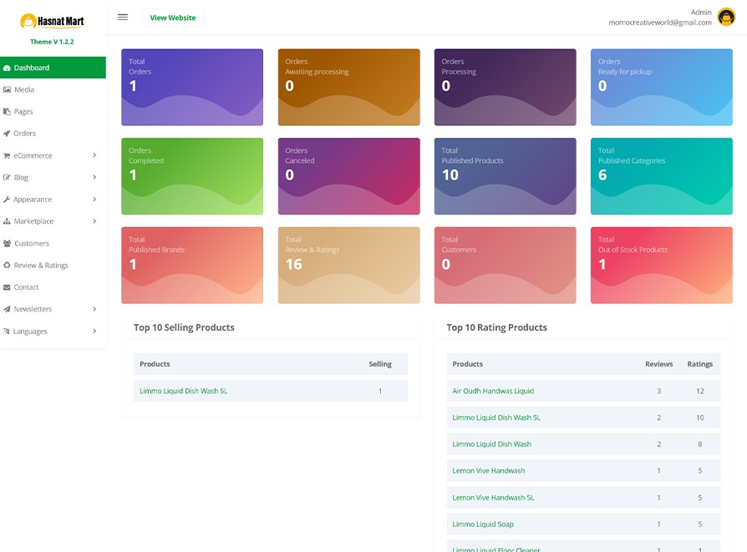
Task: Click the Total Published Products card
Action: coord(505,176)
